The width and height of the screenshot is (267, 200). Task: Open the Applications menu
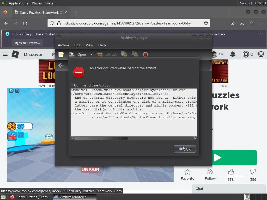[19, 3]
